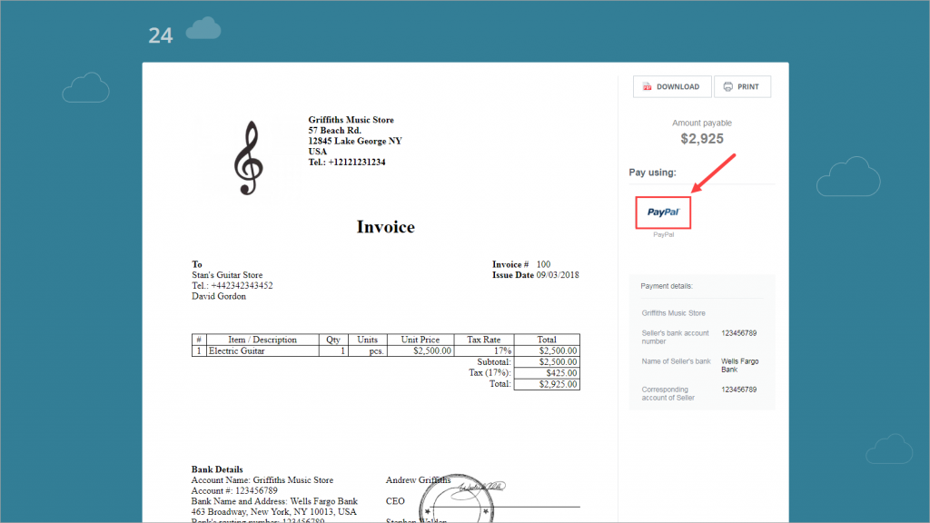Click the 'Issue Date' label

513,275
